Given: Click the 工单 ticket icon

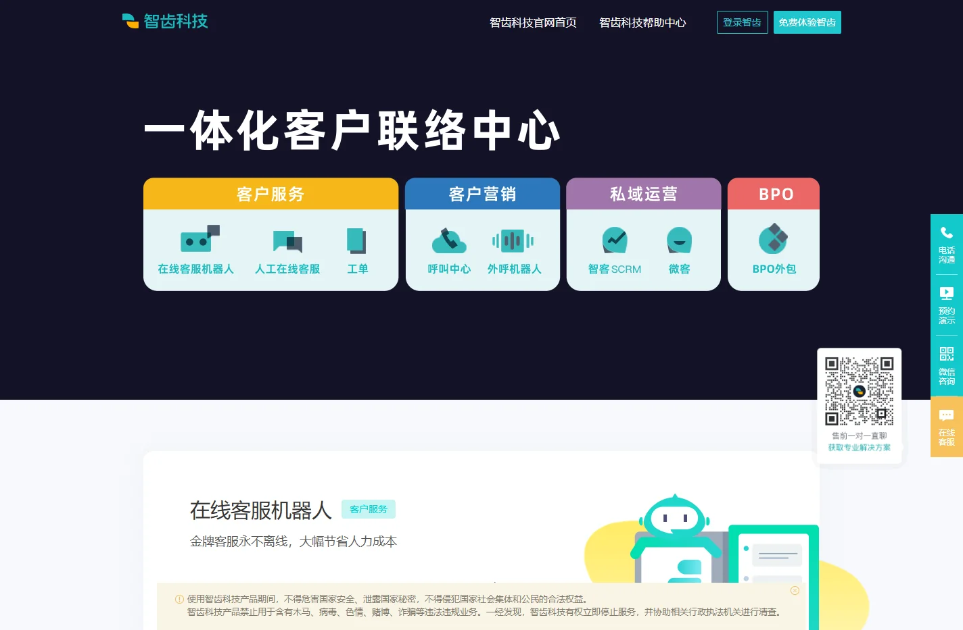Looking at the screenshot, I should [x=356, y=240].
